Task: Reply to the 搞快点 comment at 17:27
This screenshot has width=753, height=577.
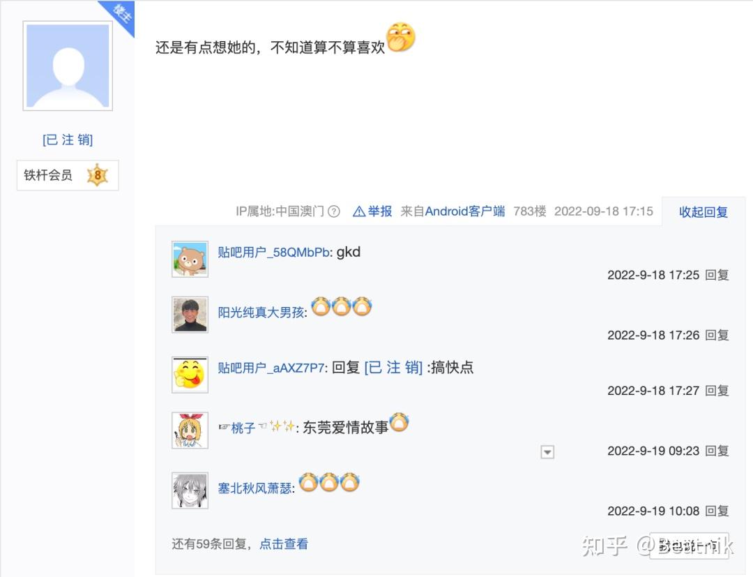Action: (717, 391)
